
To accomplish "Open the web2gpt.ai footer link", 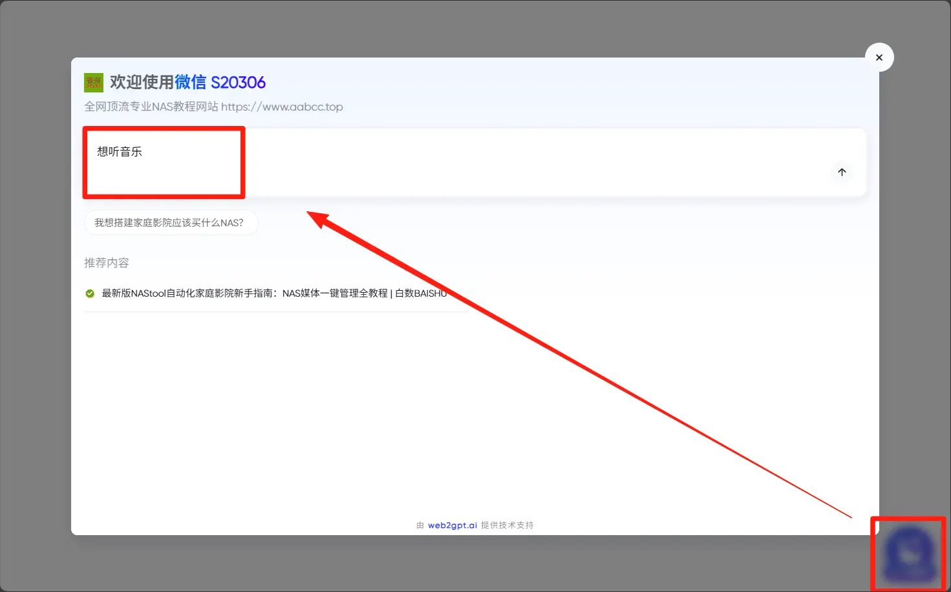I will point(452,525).
